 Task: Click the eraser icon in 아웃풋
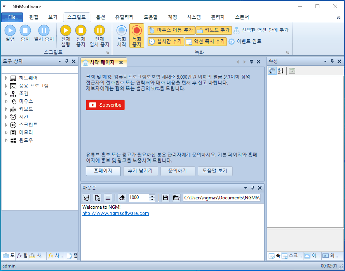pyautogui.click(x=122, y=198)
